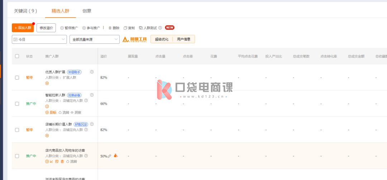Click the 洞察 eye link

[76, 112]
